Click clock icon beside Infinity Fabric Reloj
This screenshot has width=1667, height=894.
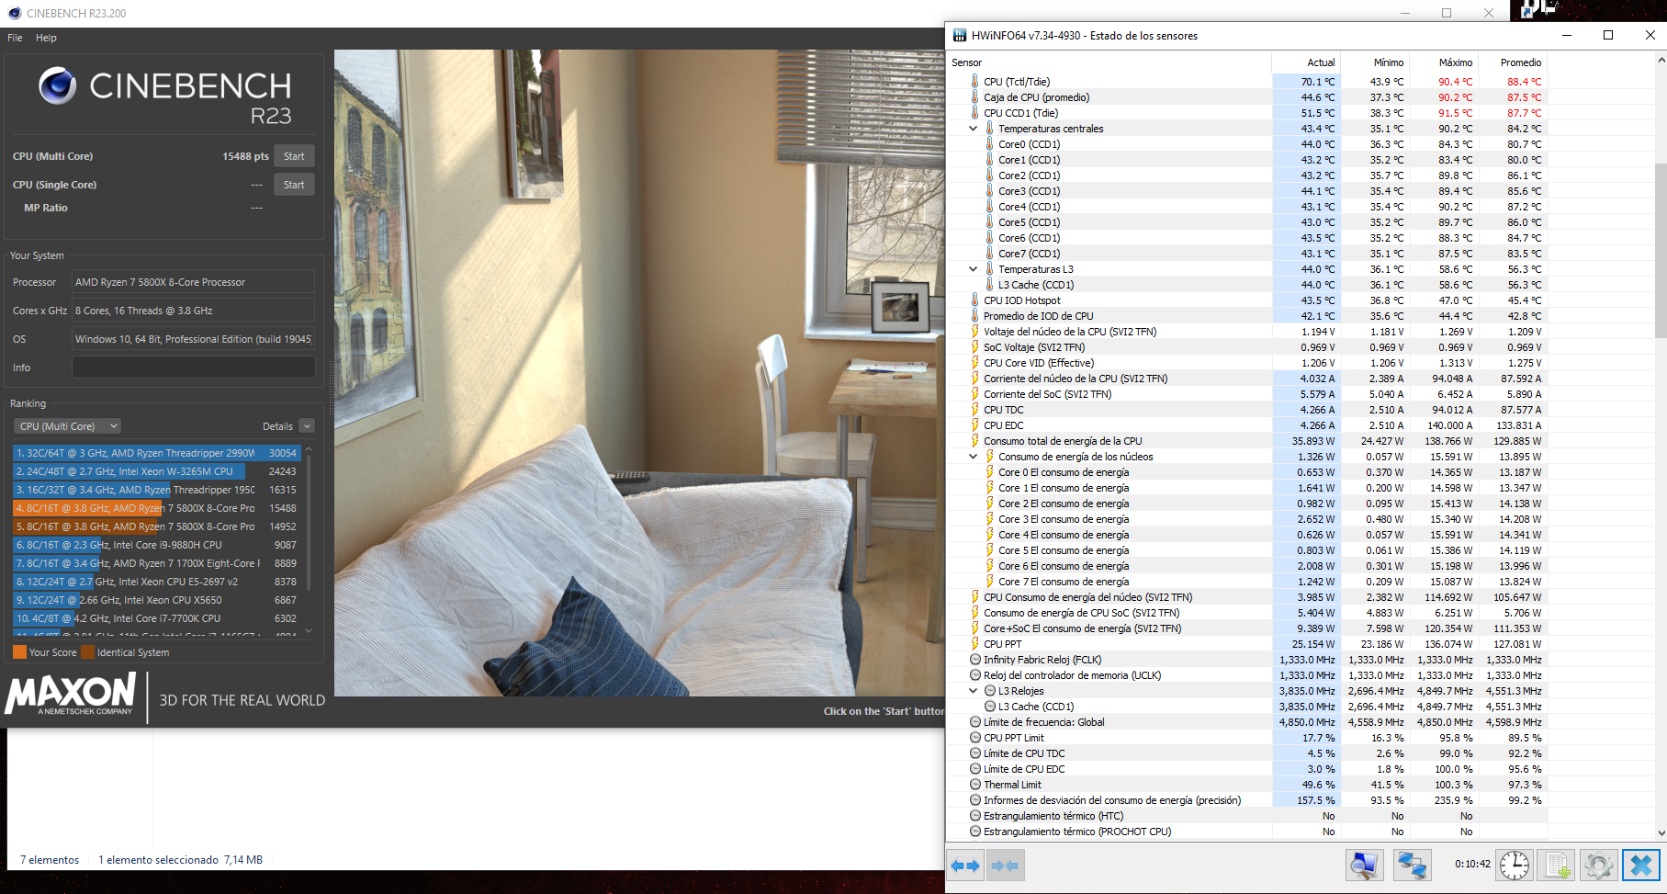pos(975,660)
